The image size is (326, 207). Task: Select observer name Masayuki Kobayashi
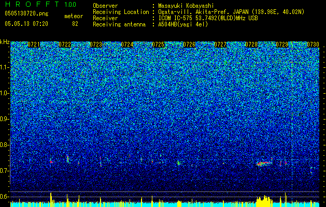[186, 6]
